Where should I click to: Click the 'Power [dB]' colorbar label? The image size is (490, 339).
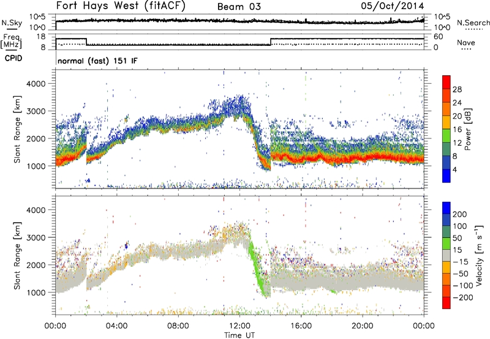pyautogui.click(x=467, y=129)
